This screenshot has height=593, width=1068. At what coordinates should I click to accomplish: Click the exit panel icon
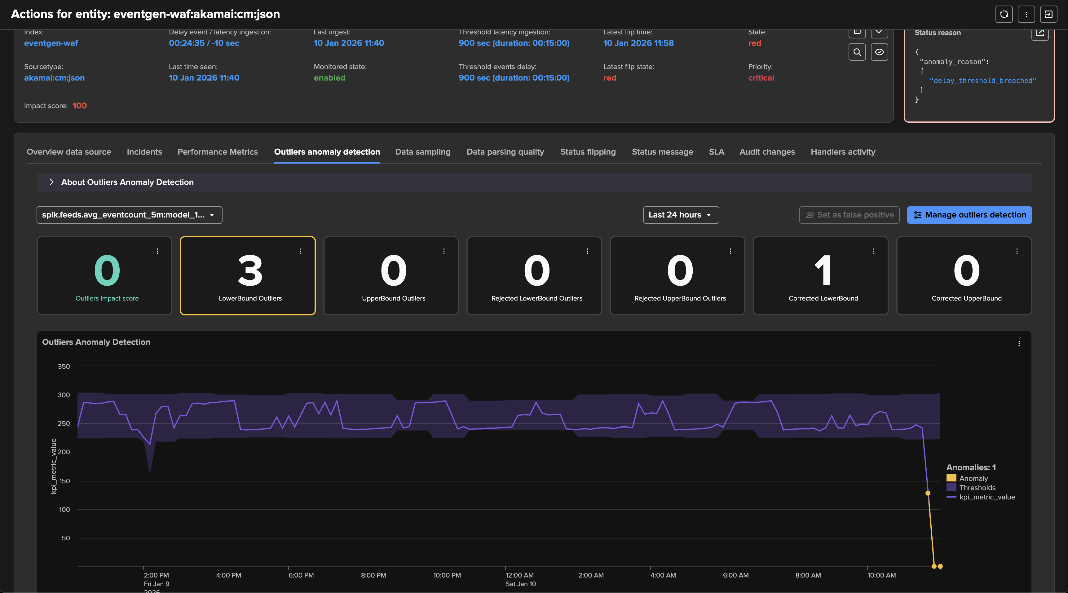click(x=1048, y=15)
